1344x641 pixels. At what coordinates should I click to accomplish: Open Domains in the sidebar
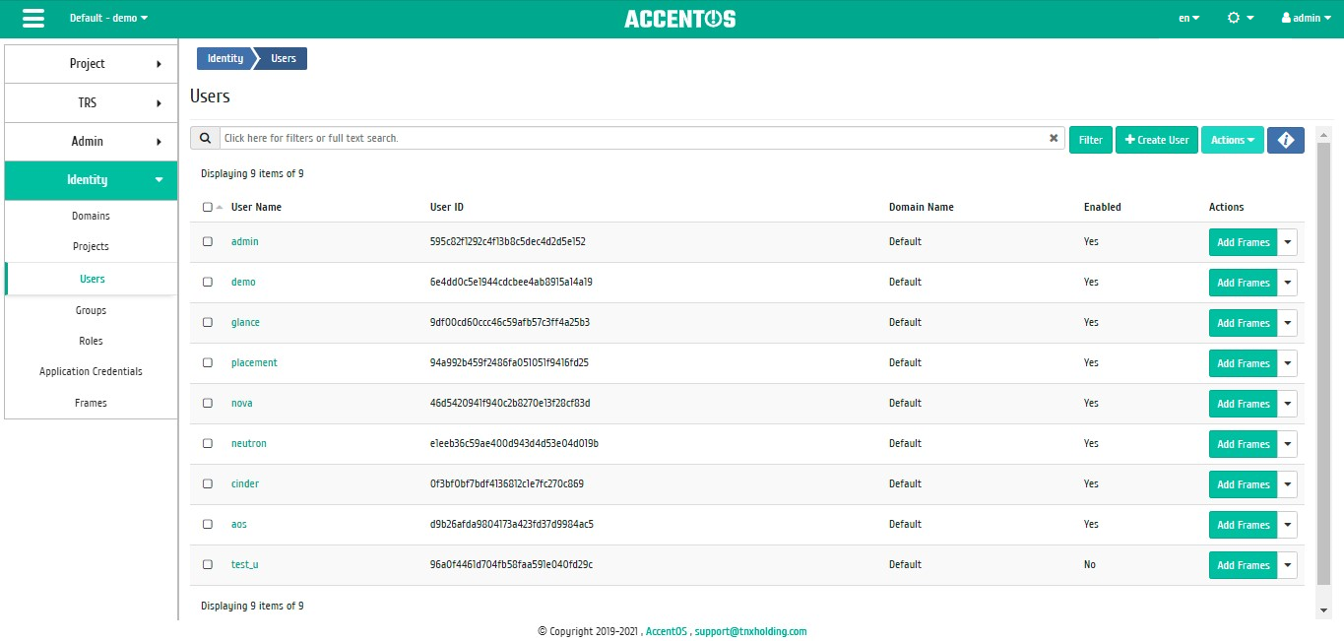tap(91, 216)
